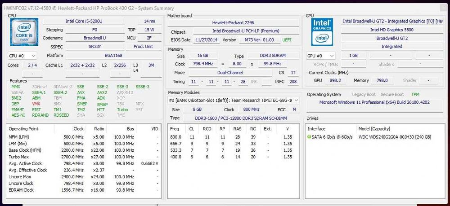Viewport: 450px width, 206px height.
Task: Click the MCU 2F value
Action: point(149,38)
